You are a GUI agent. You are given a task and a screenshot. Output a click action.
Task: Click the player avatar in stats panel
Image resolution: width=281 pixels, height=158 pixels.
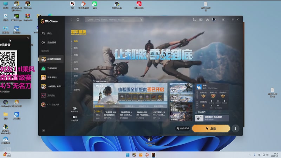click(199, 87)
